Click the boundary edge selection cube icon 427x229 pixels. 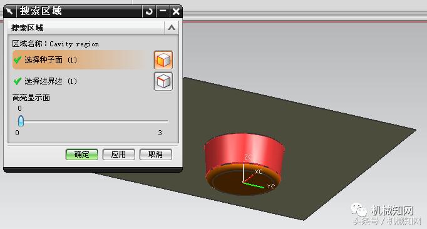163,81
